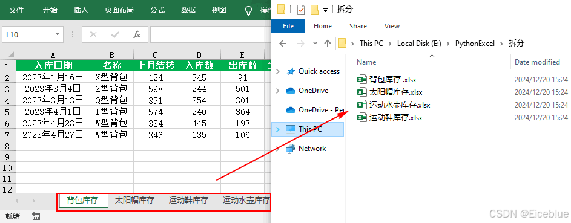Click the next sheet scroll arrow
571x223 pixels.
pos(33,201)
